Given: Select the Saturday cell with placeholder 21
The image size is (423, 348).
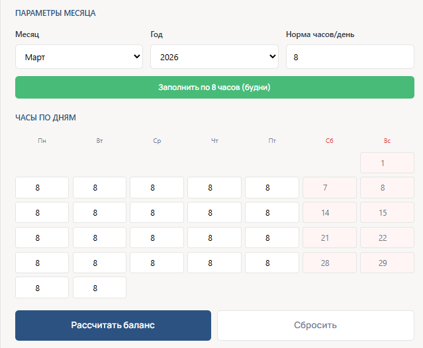Looking at the screenshot, I should pyautogui.click(x=329, y=238).
